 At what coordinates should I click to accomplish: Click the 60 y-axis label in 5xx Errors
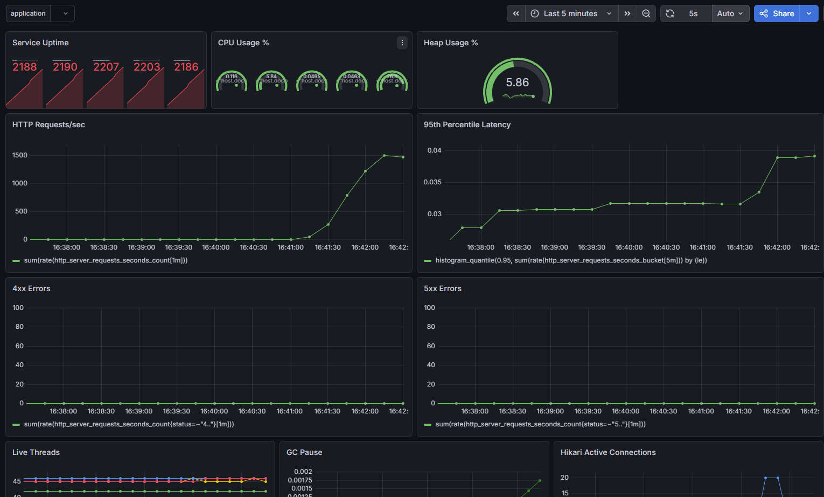pos(431,346)
